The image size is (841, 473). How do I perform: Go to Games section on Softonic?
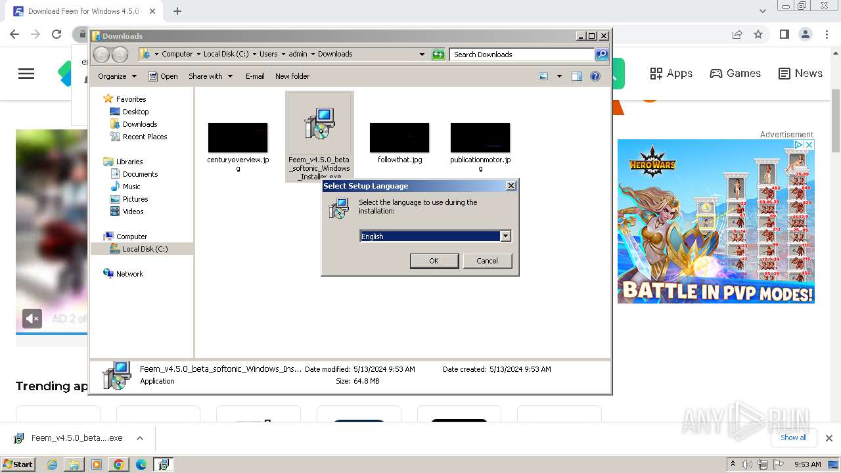click(x=735, y=74)
